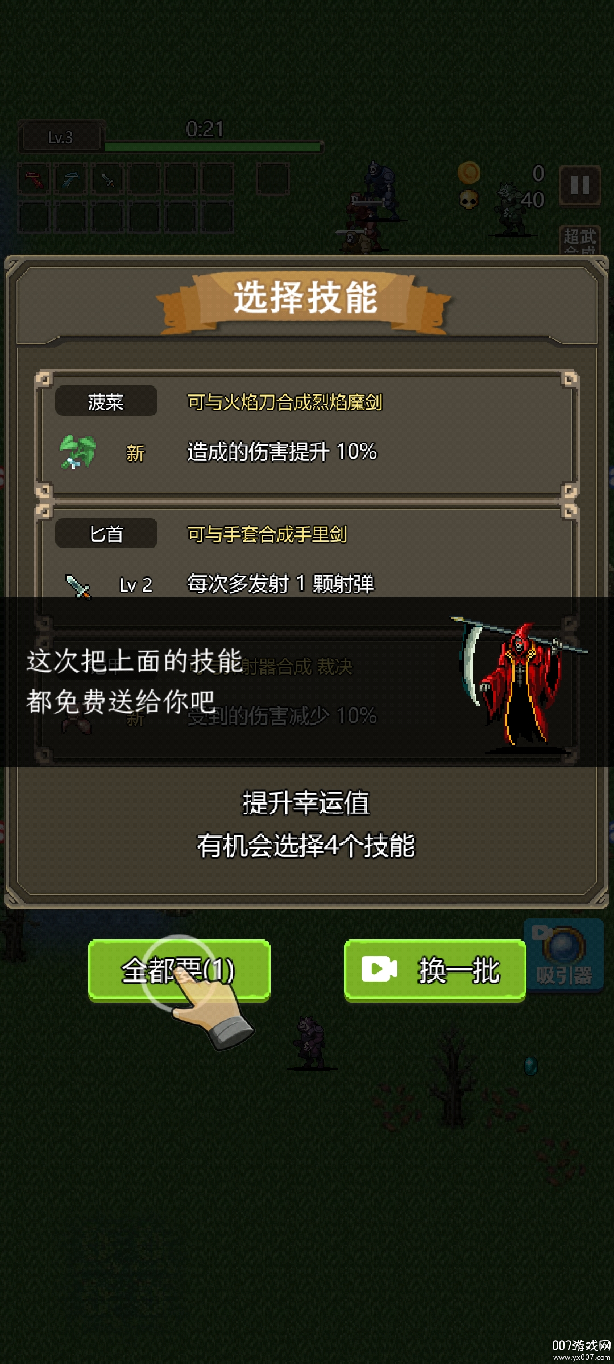Image resolution: width=614 pixels, height=1364 pixels.
Task: Click the 换一批 refresh button
Action: (x=435, y=970)
